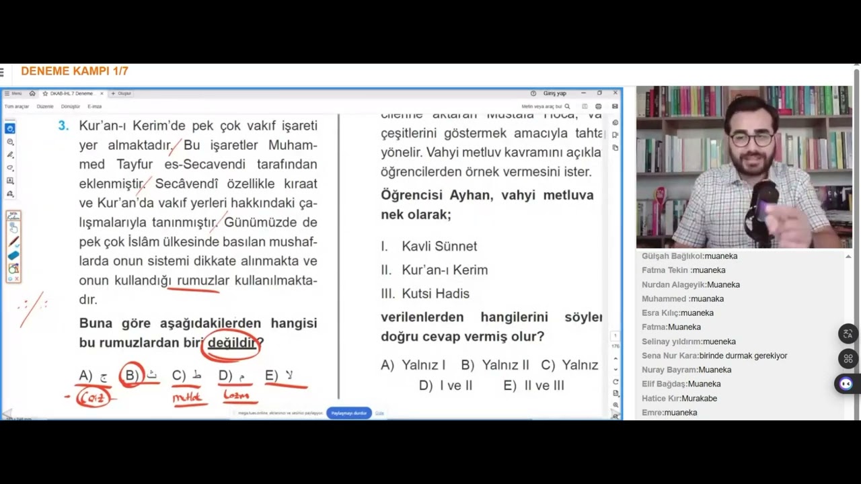861x484 pixels.
Task: Click the help question mark icon
Action: click(533, 93)
